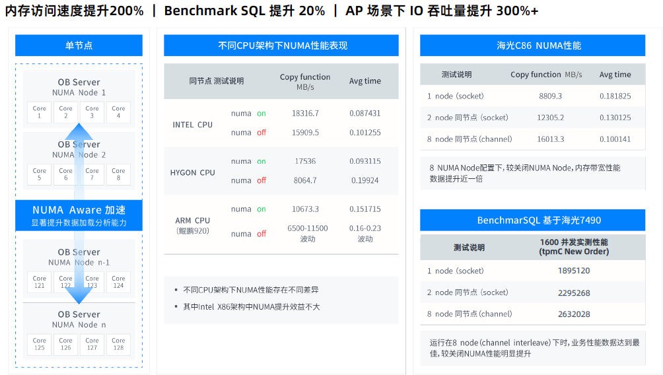This screenshot has width=663, height=375.
Task: Click red 'off' in INTEL CPU row
Action: click(x=262, y=132)
